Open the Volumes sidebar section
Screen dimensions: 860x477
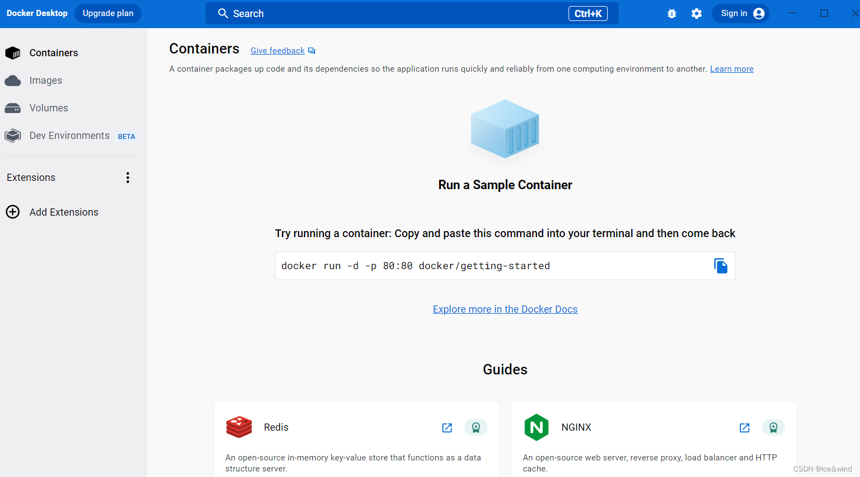pyautogui.click(x=48, y=108)
